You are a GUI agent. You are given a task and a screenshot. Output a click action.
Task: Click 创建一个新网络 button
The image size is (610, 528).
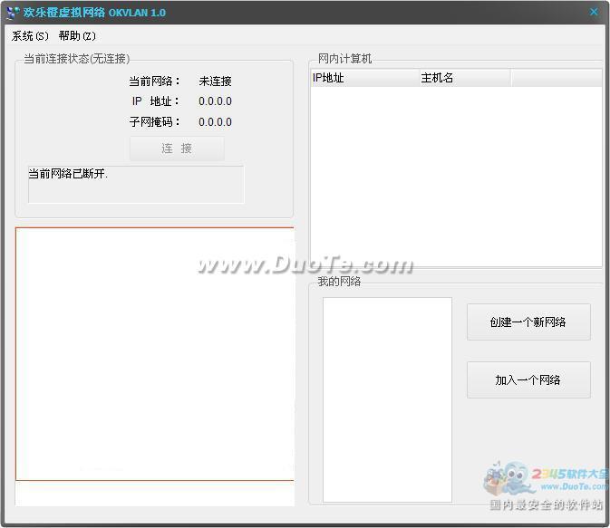(x=528, y=322)
